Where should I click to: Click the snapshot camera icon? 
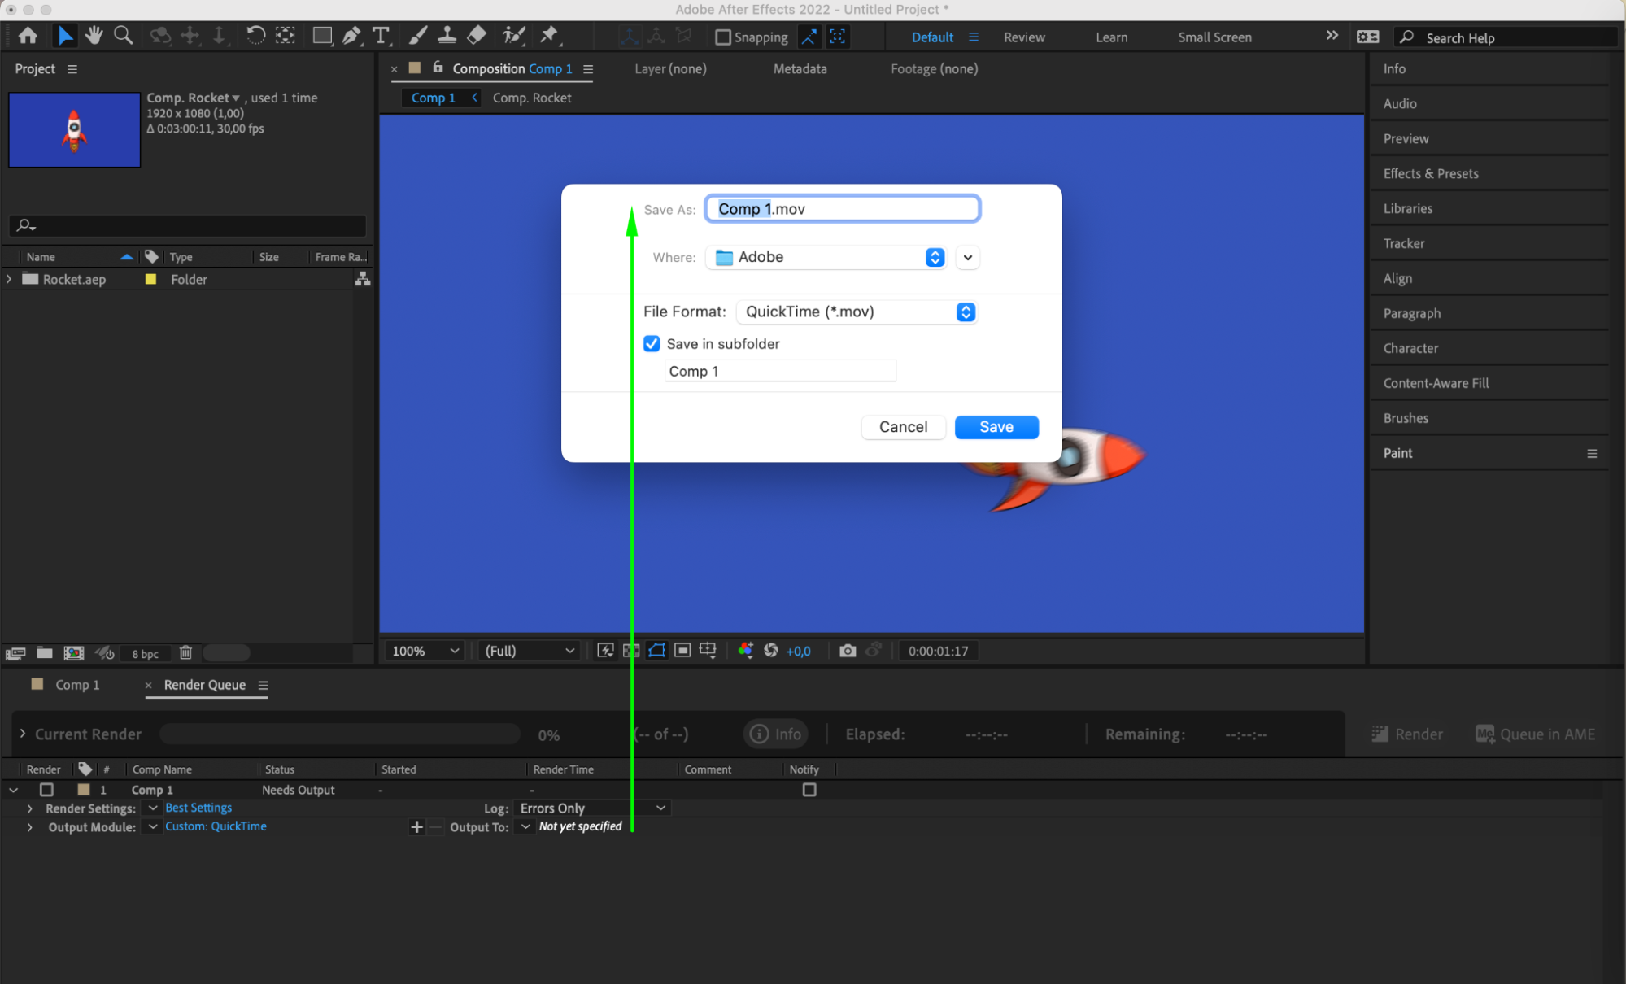click(x=848, y=651)
